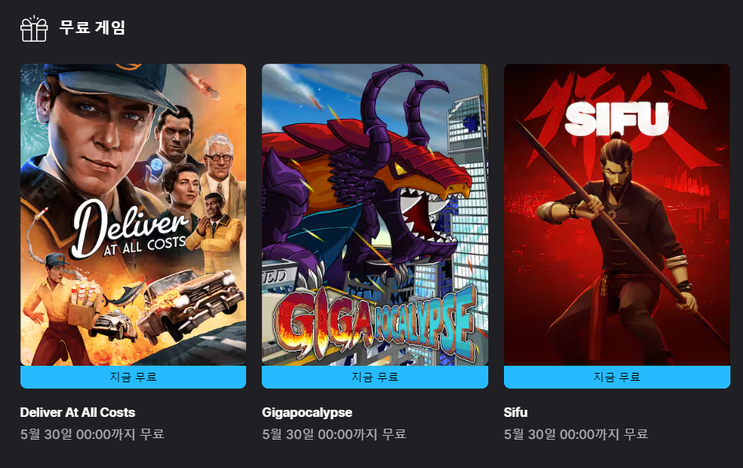Screen dimensions: 743x468
Task: Click the gift box icon beside 무료 게임
Action: coord(34,28)
